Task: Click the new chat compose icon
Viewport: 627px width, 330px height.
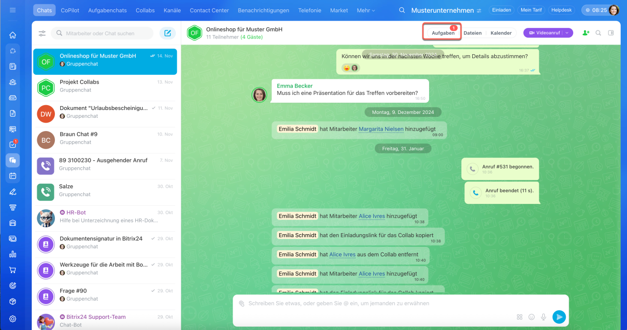Action: click(168, 33)
